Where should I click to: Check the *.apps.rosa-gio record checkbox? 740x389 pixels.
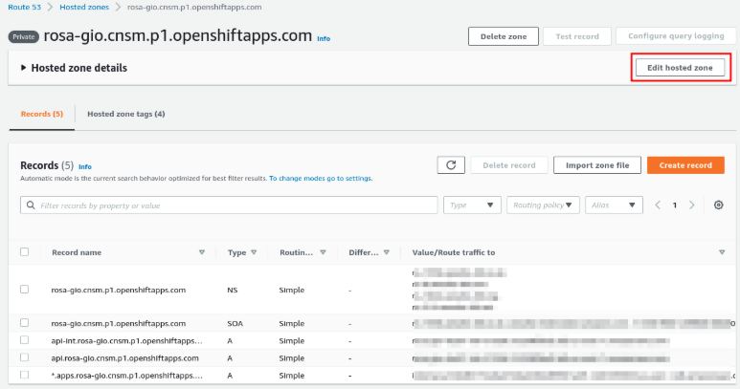25,375
